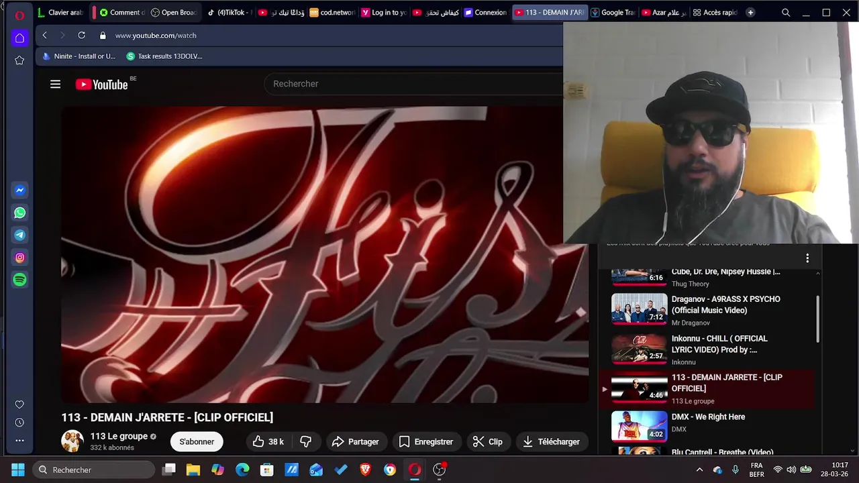Click the YouTube logo
Screen dimensions: 859x483
[x=101, y=84]
